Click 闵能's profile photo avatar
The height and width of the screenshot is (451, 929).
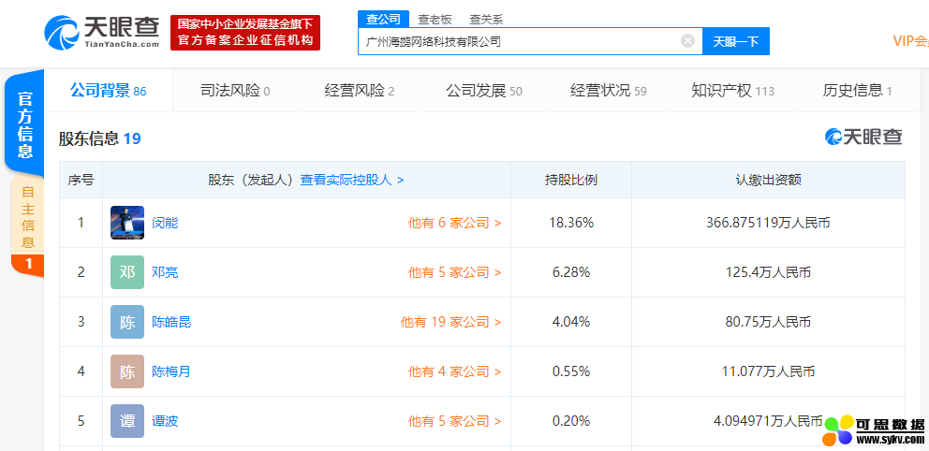(x=127, y=223)
